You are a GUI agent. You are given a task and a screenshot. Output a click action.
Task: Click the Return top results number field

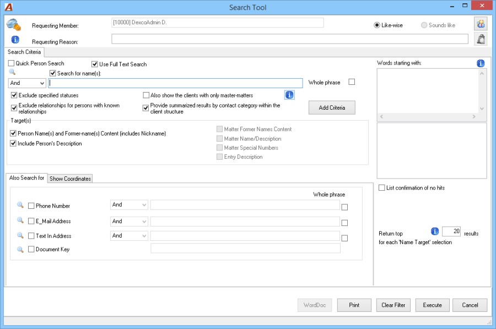click(x=451, y=231)
